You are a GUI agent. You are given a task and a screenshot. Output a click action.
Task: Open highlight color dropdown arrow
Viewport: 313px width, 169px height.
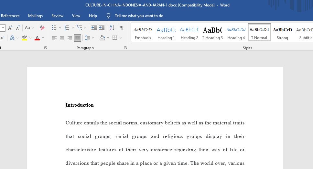[x=30, y=38]
